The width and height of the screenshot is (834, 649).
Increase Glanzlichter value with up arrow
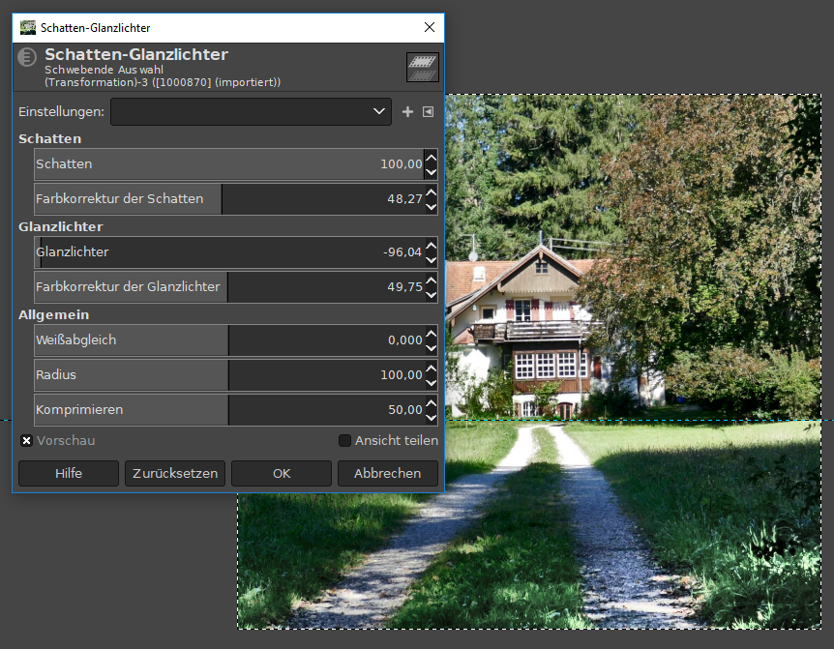(x=432, y=245)
